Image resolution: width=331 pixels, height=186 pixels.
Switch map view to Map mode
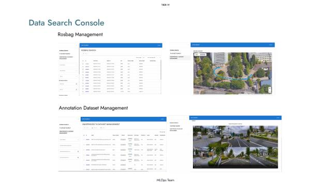coord(197,55)
